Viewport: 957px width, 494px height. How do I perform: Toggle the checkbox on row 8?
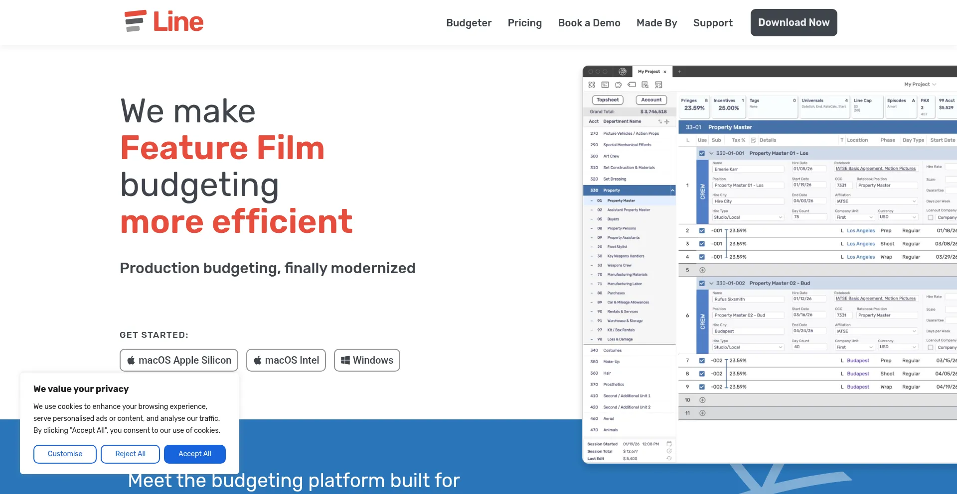tap(702, 374)
